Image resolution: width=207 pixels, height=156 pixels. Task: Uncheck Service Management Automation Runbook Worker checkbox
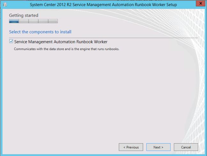pyautogui.click(x=11, y=41)
